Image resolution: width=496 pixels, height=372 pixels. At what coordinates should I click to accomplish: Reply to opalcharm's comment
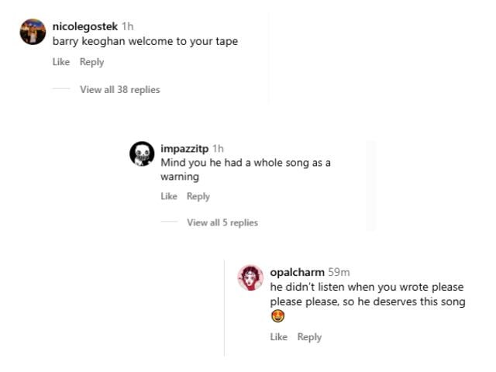coord(309,337)
